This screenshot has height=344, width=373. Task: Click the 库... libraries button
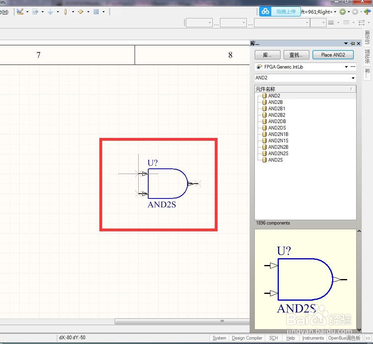point(267,55)
